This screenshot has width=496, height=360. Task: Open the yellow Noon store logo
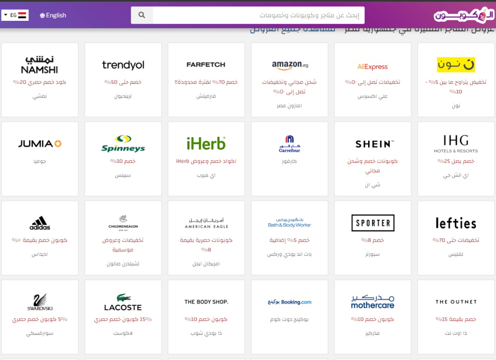point(456,65)
